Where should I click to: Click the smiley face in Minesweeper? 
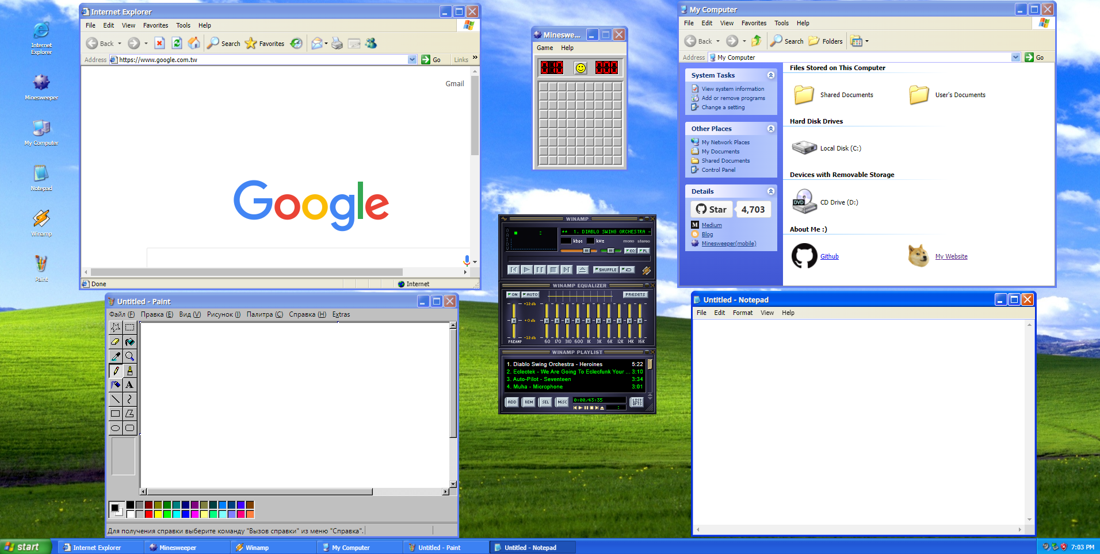coord(581,68)
